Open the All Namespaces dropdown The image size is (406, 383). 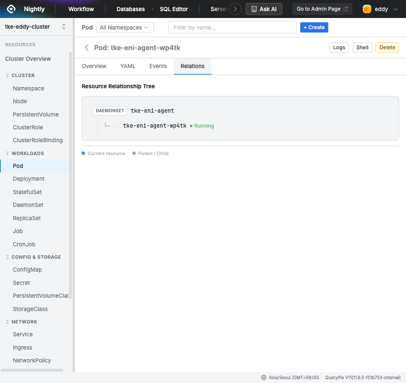[125, 27]
